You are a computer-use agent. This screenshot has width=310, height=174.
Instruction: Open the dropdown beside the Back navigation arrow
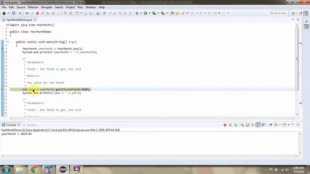pyautogui.click(x=219, y=13)
